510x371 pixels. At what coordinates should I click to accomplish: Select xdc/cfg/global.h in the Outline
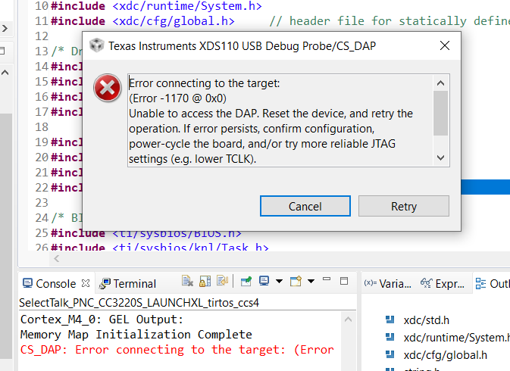(x=446, y=355)
